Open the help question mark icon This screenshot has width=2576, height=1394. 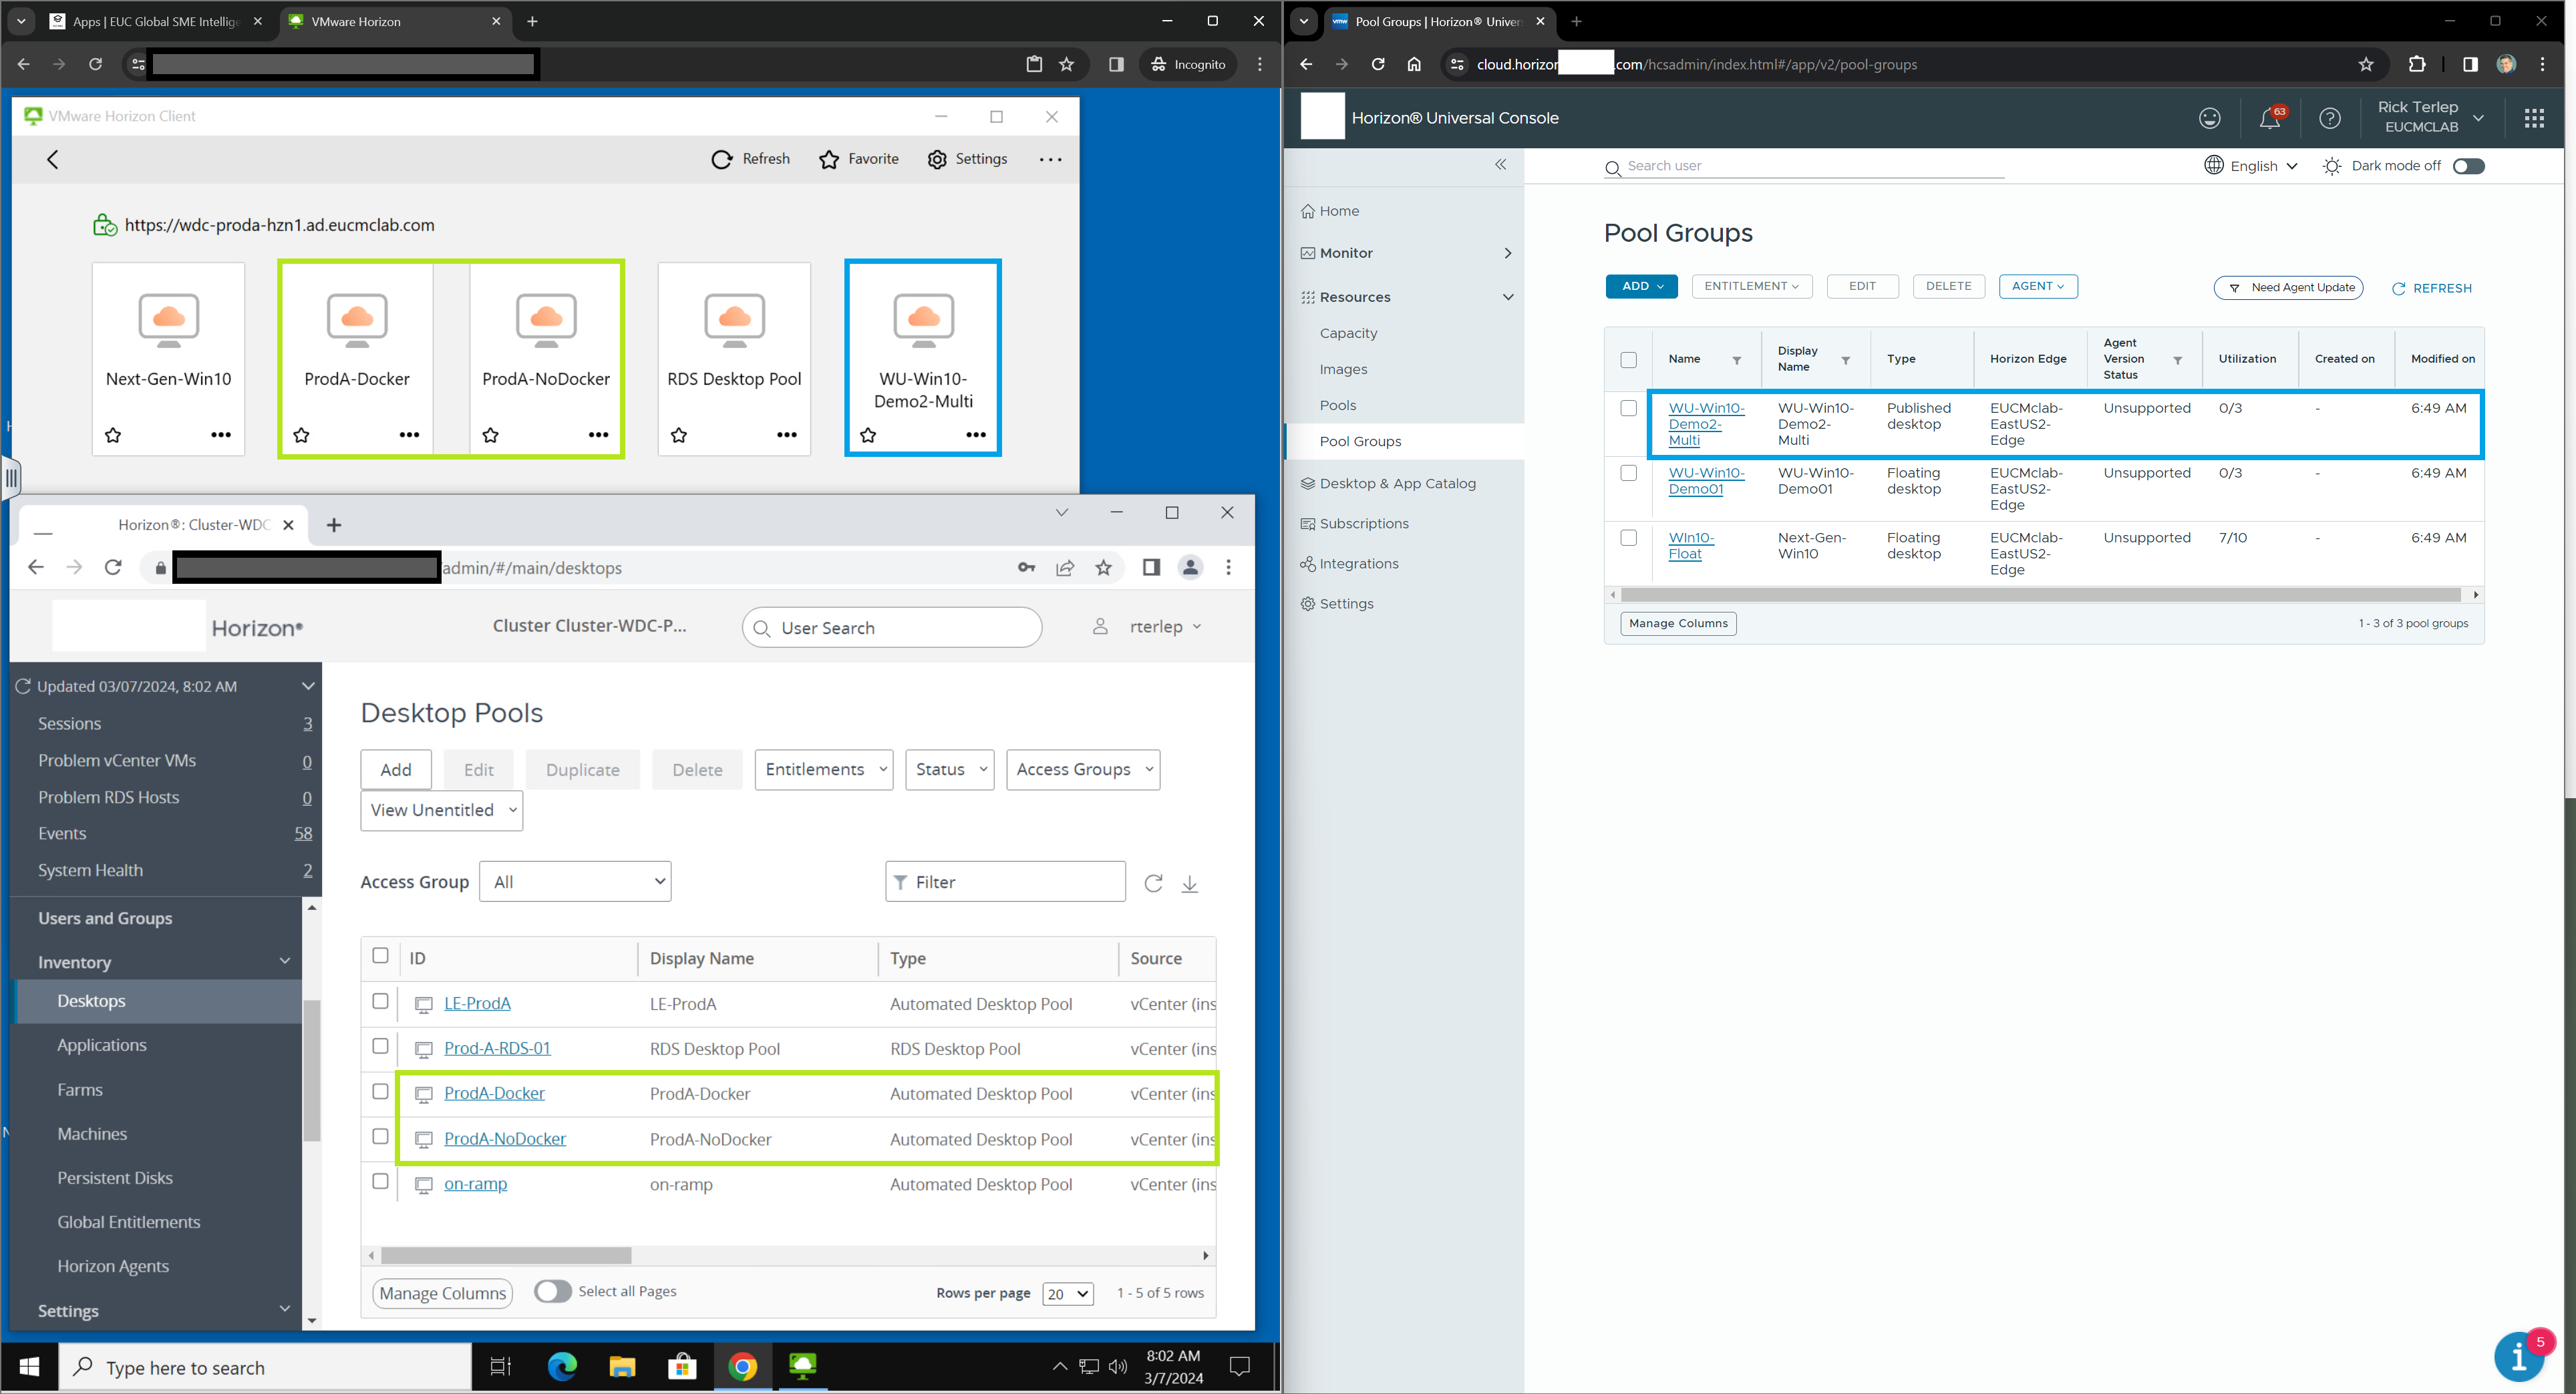(2329, 119)
